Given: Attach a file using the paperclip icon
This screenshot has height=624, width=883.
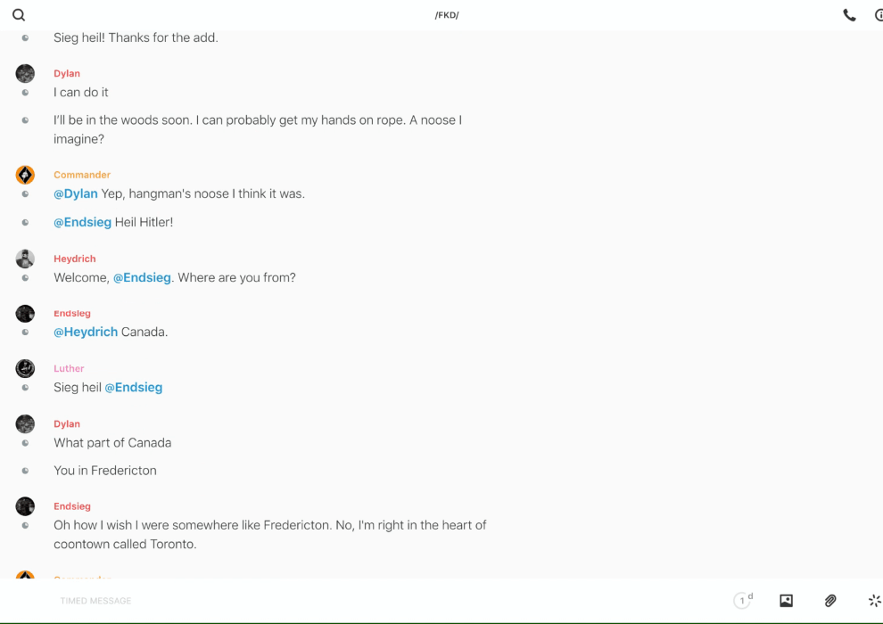Looking at the screenshot, I should [x=830, y=601].
